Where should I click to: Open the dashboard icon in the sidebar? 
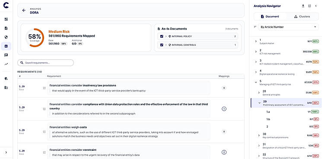pyautogui.click(x=6, y=19)
